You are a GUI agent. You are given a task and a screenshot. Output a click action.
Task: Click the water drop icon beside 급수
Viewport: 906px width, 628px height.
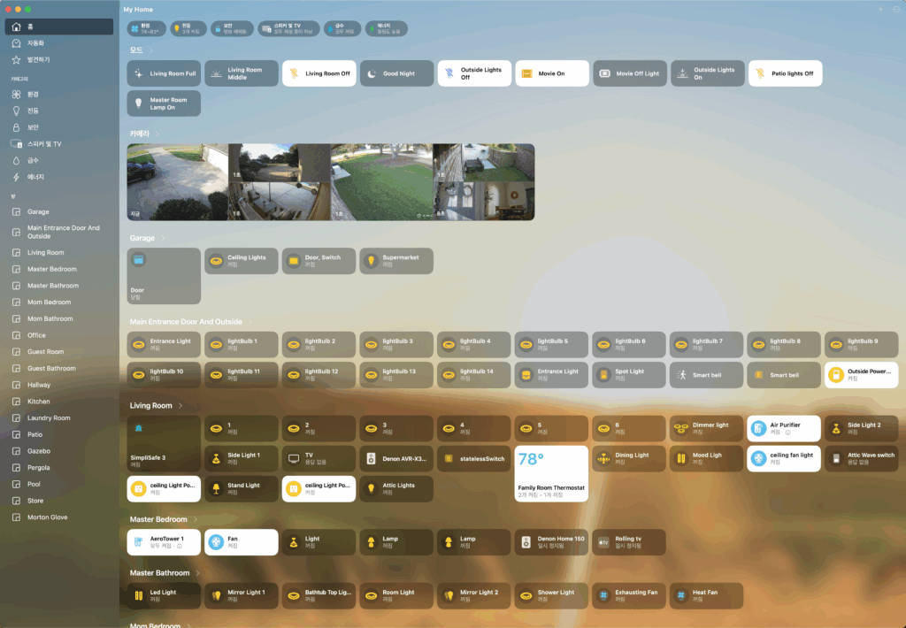coord(16,161)
